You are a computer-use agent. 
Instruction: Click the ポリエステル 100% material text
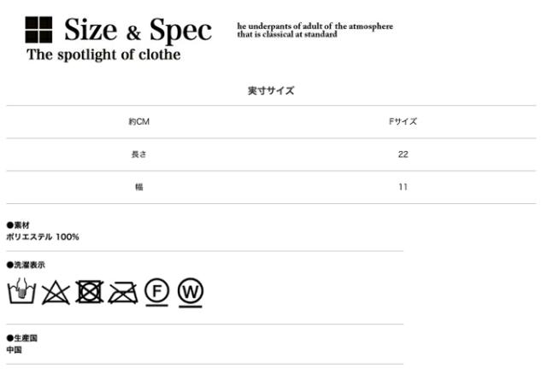click(x=43, y=237)
